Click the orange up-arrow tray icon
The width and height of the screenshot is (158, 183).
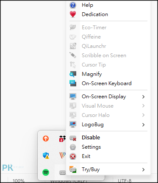46,139
